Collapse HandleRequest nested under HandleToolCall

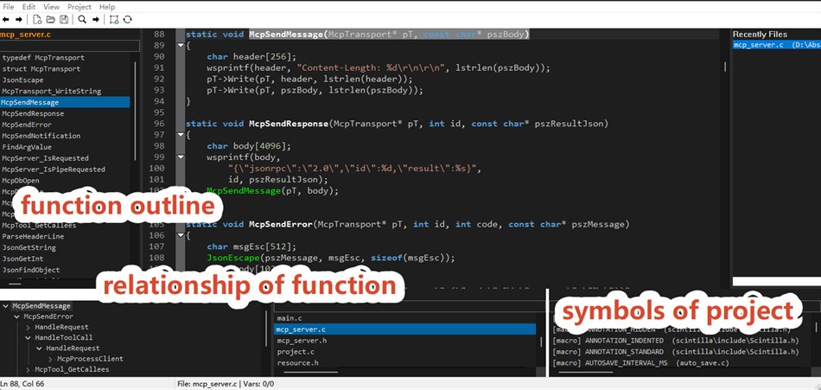point(39,348)
